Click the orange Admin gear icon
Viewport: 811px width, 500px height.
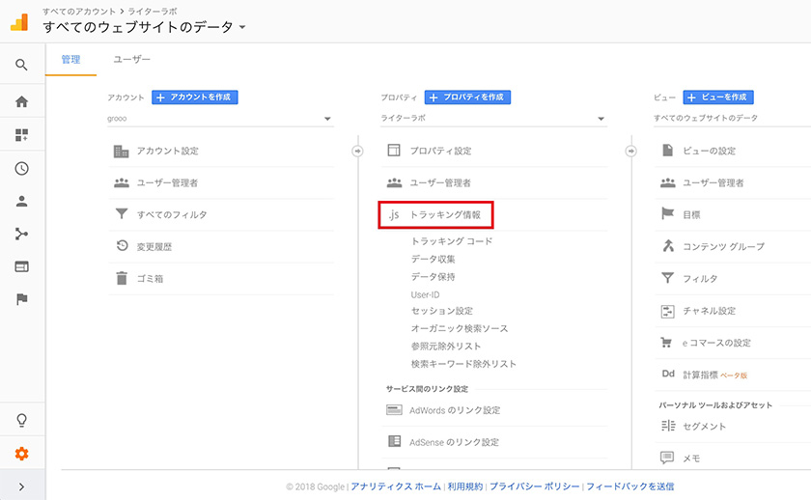[x=21, y=454]
